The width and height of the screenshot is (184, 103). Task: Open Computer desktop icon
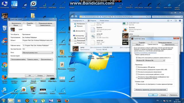pyautogui.click(x=5, y=5)
